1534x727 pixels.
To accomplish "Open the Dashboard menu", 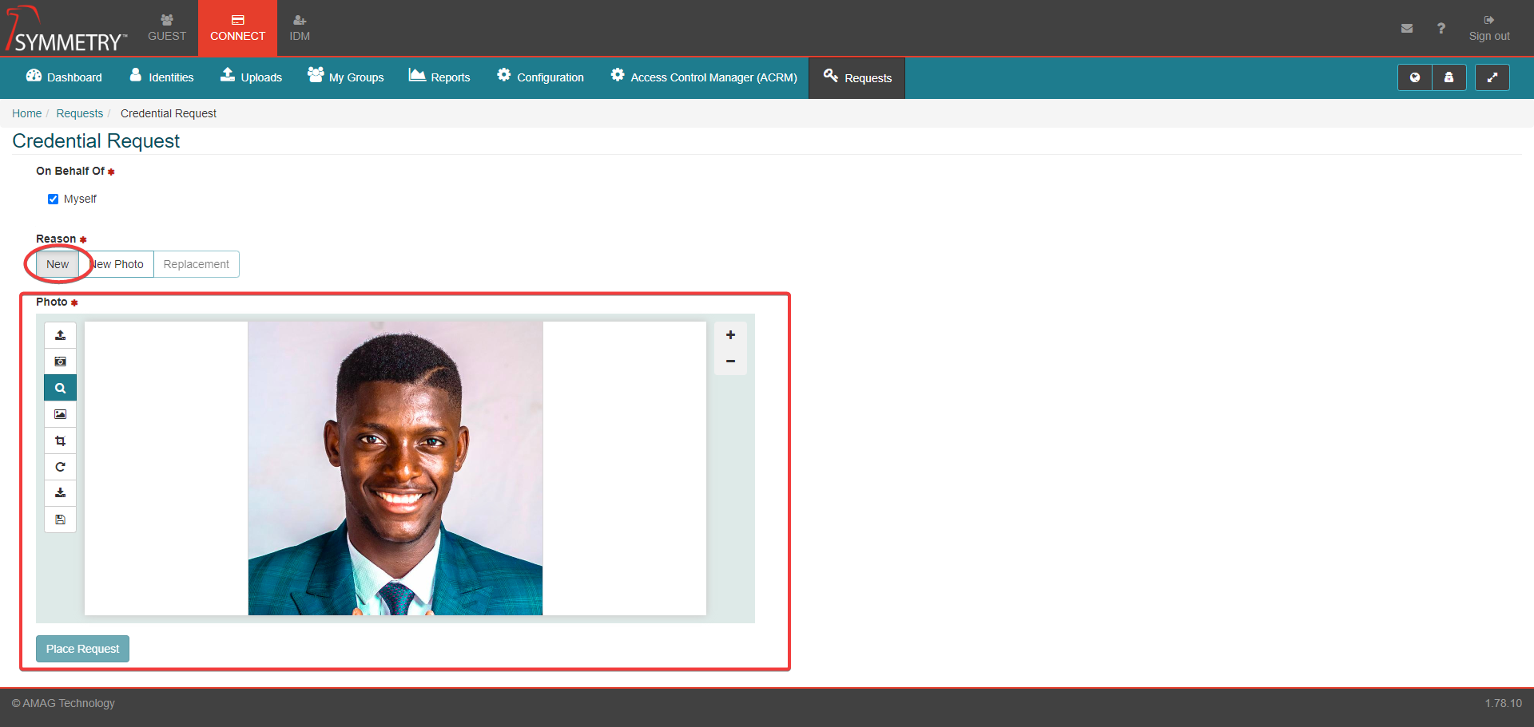I will click(x=64, y=77).
